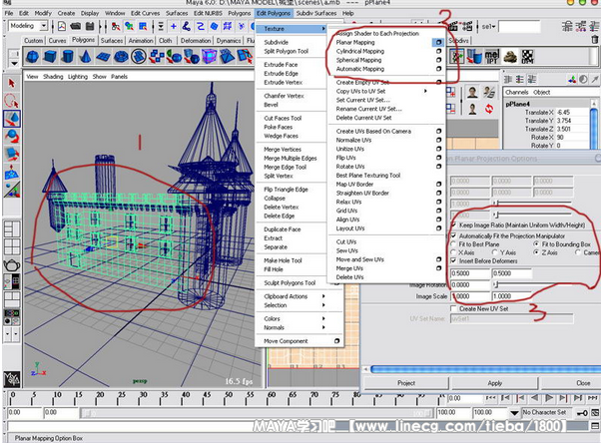Activate the move tool
Viewport: 604px width, 443px height.
12,119
